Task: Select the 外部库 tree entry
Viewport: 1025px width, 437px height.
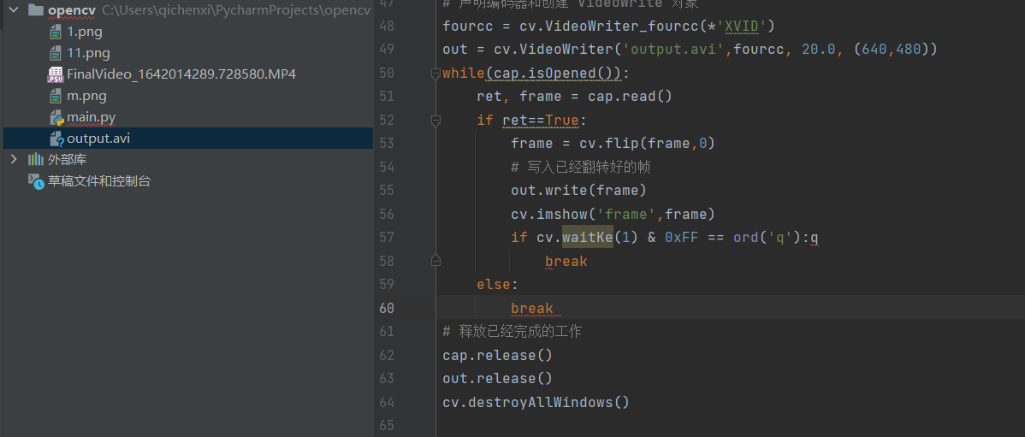Action: [x=67, y=159]
